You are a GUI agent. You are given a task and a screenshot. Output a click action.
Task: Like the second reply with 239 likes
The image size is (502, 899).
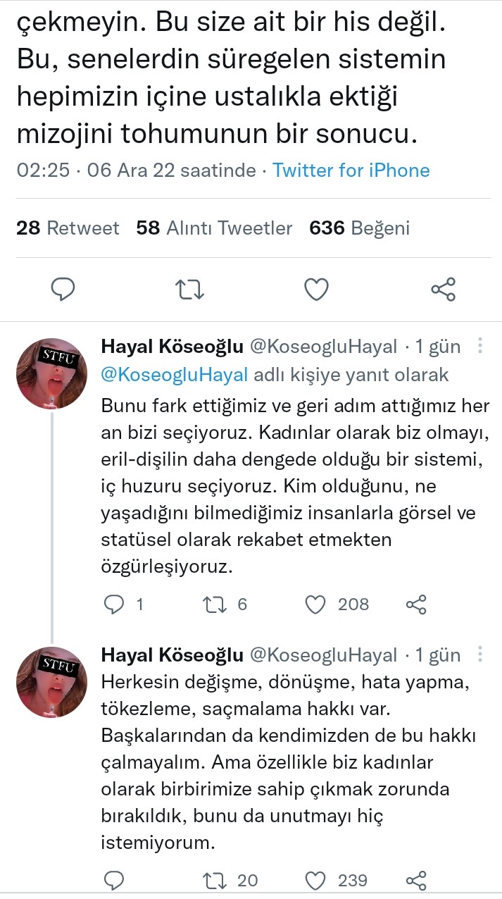316,880
